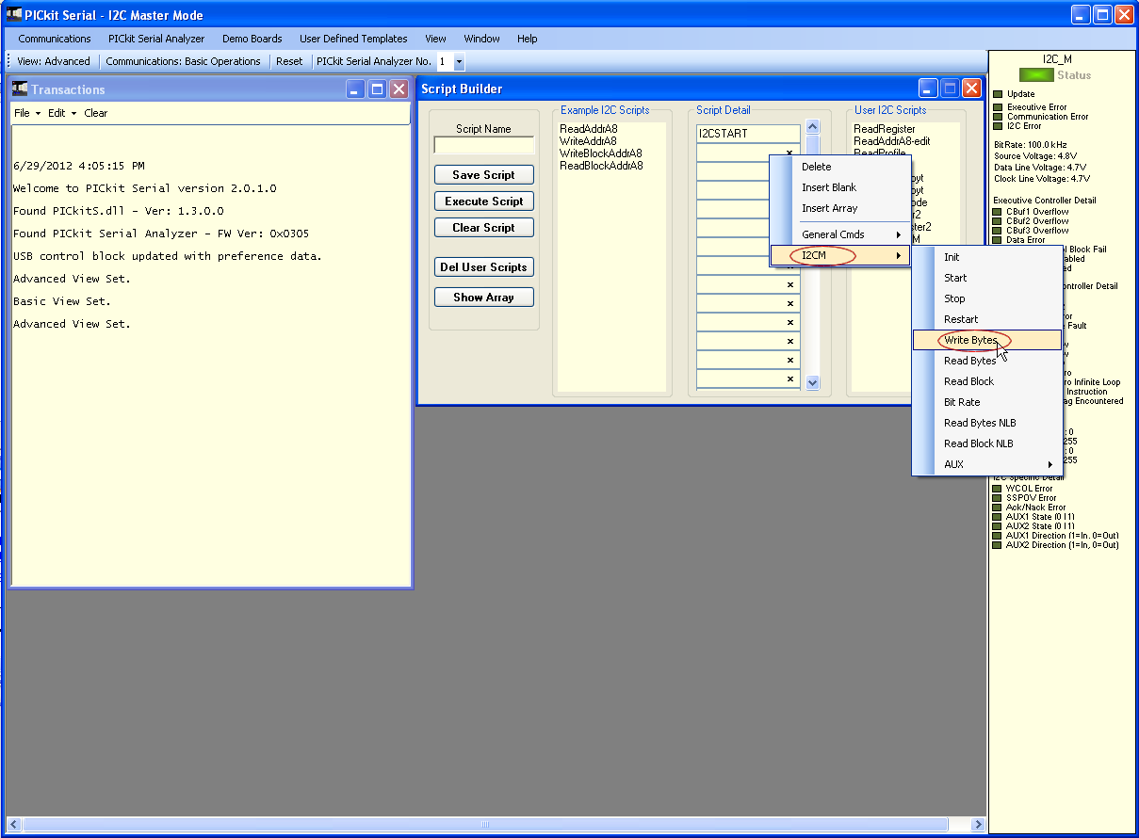The height and width of the screenshot is (838, 1139).
Task: Open the User Defined Templates menu
Action: tap(353, 39)
